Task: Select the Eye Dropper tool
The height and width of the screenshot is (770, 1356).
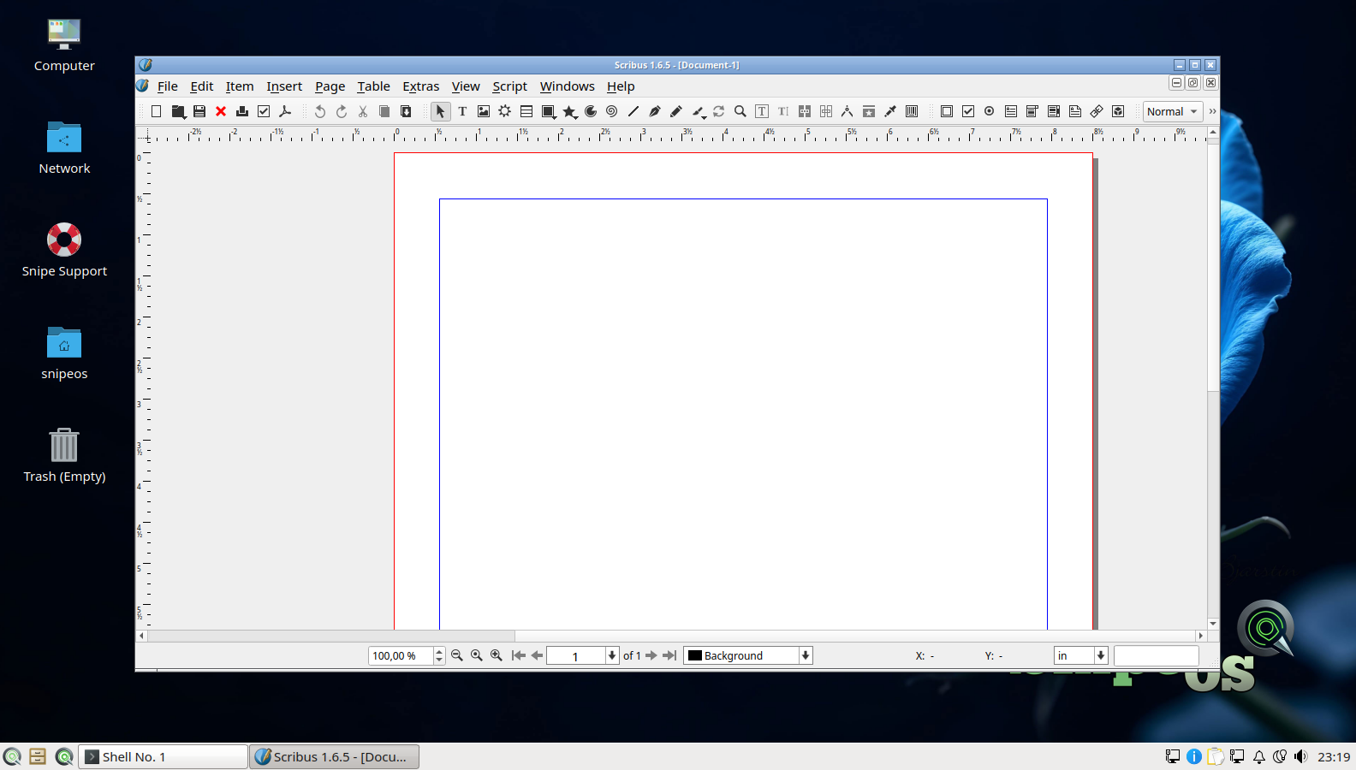Action: point(890,111)
